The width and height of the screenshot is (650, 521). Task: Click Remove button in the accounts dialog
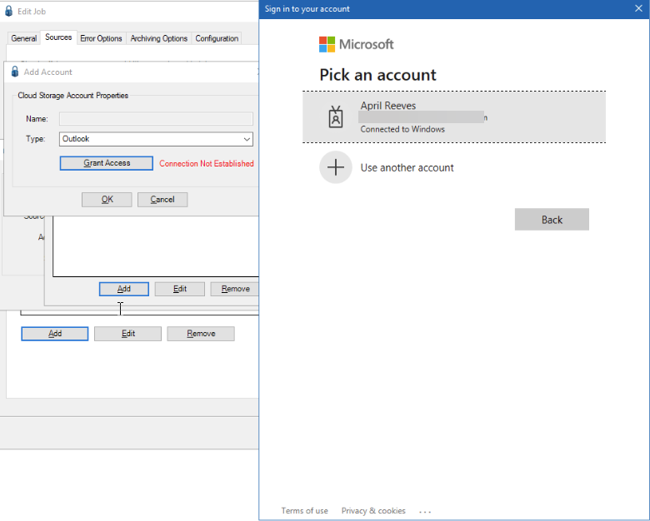tap(235, 289)
